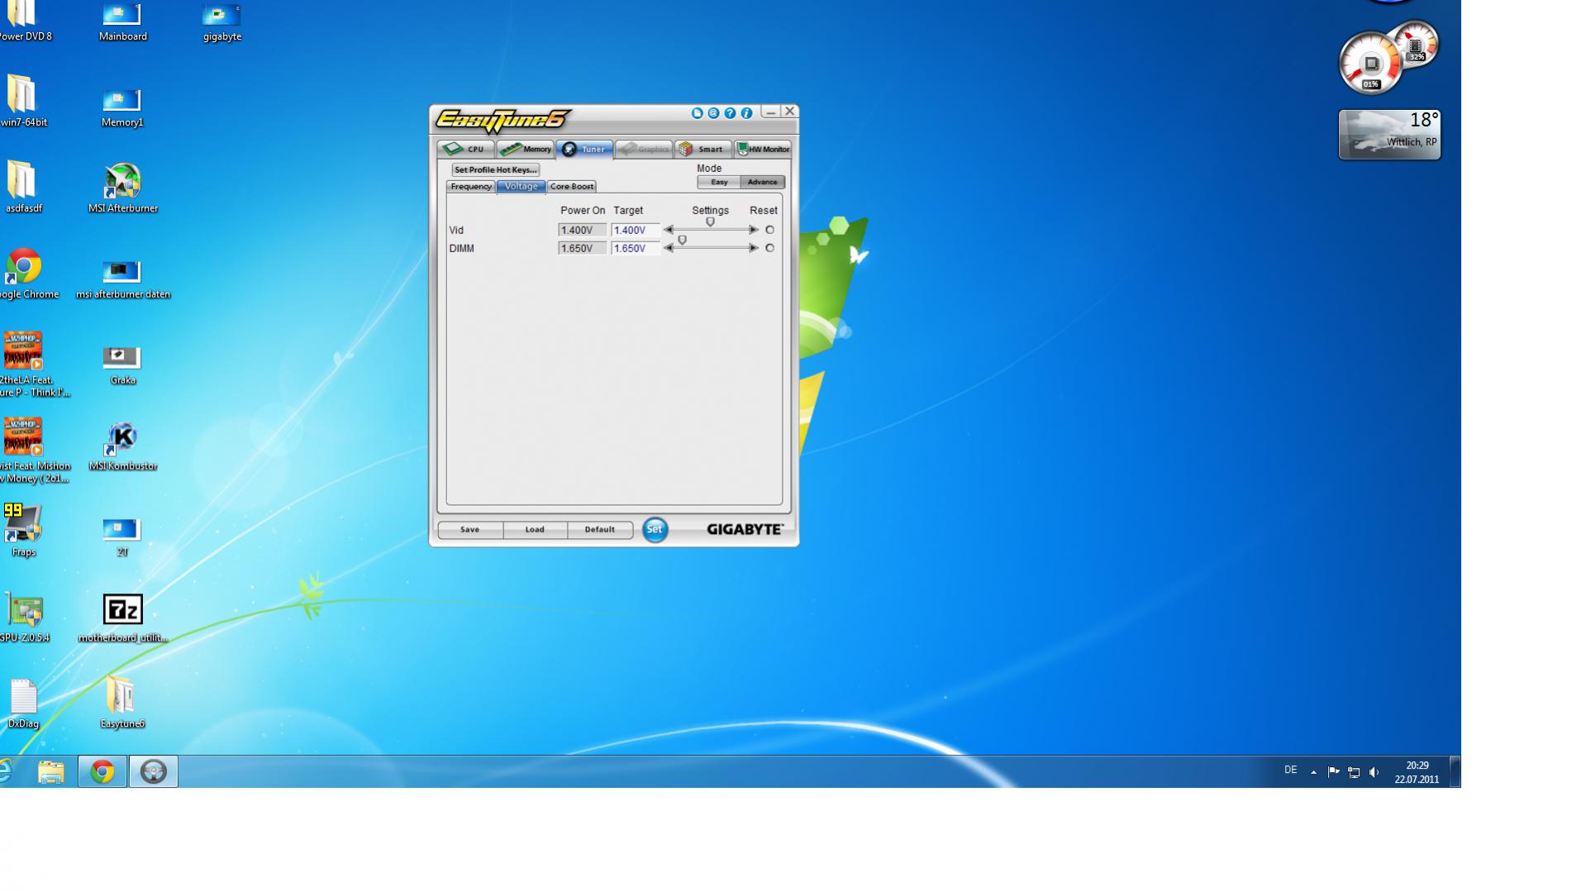Click the @ website icon in EasyTune6
Viewport: 1586px width, 892px height.
point(713,113)
